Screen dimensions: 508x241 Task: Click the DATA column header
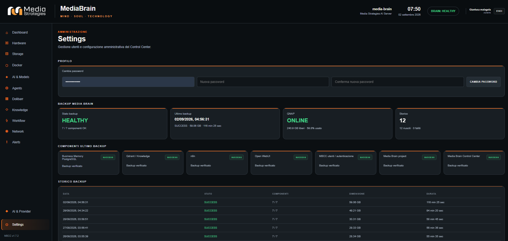coord(66,194)
